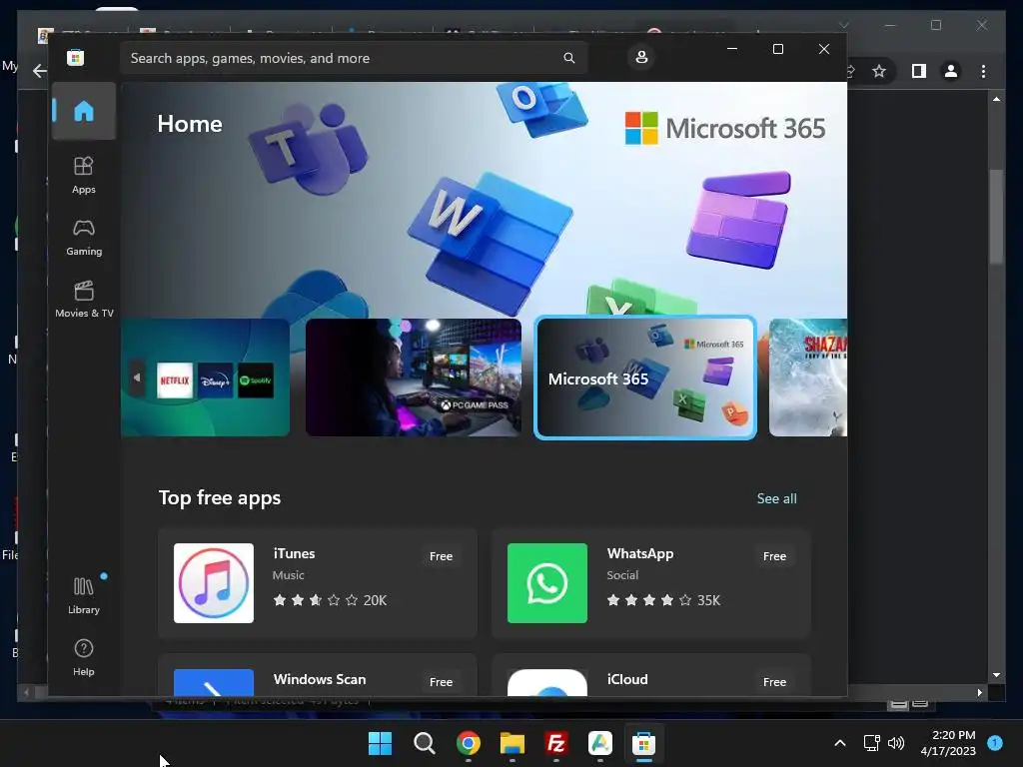Open the network icon in the tray
The width and height of the screenshot is (1023, 767).
(871, 743)
